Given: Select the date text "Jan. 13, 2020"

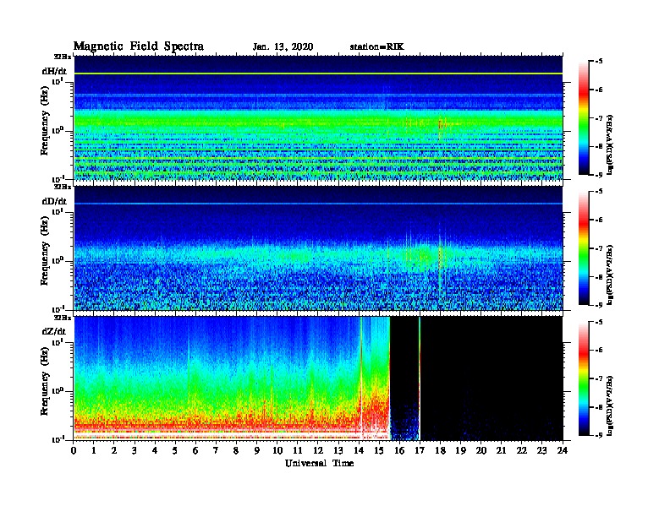Looking at the screenshot, I should pos(283,47).
